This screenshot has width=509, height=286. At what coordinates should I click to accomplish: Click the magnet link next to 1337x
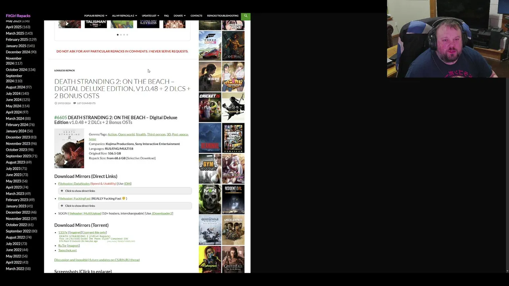tap(75, 232)
